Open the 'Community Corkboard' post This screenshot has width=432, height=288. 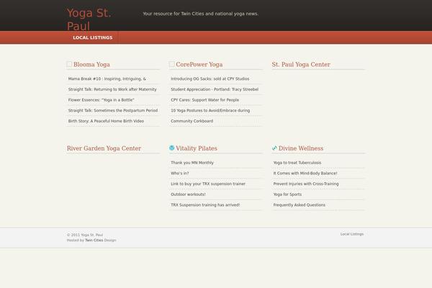pyautogui.click(x=192, y=121)
